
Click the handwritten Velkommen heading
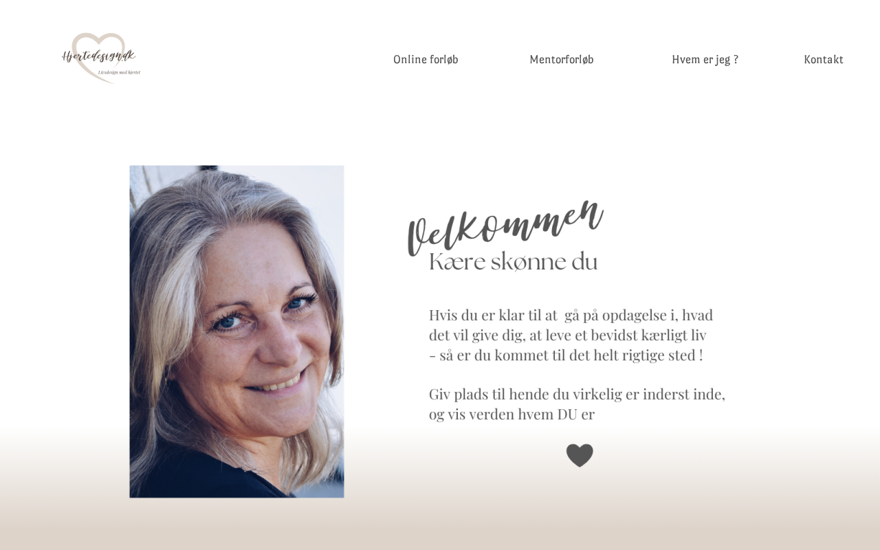505,227
